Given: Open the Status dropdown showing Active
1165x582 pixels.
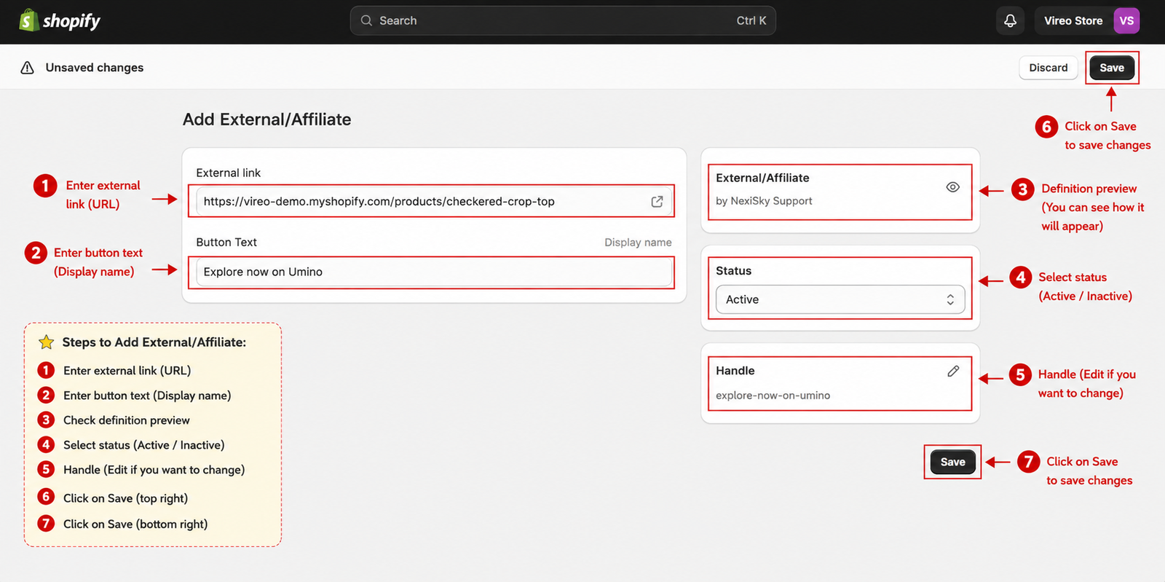Looking at the screenshot, I should 840,299.
